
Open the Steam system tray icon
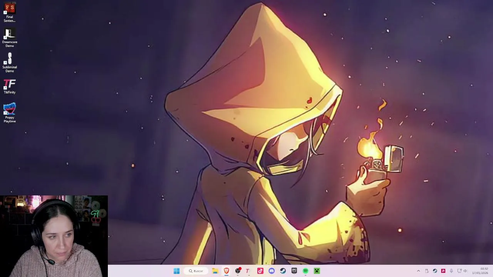(x=435, y=271)
